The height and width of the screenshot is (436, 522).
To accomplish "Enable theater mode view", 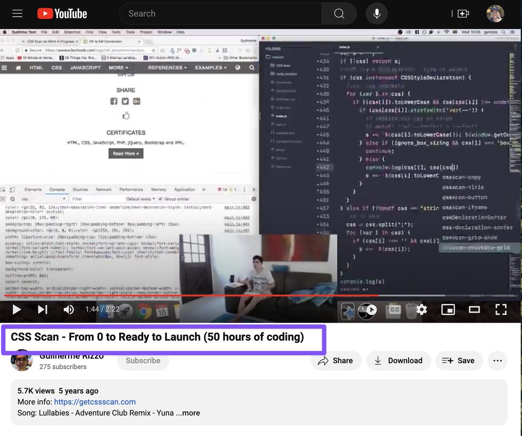I will tap(474, 310).
